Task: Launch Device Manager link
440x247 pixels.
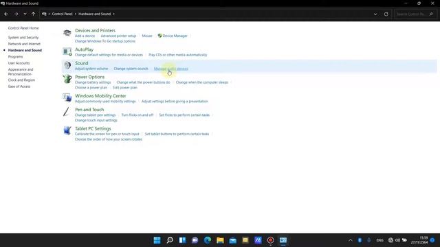Action: [175, 36]
